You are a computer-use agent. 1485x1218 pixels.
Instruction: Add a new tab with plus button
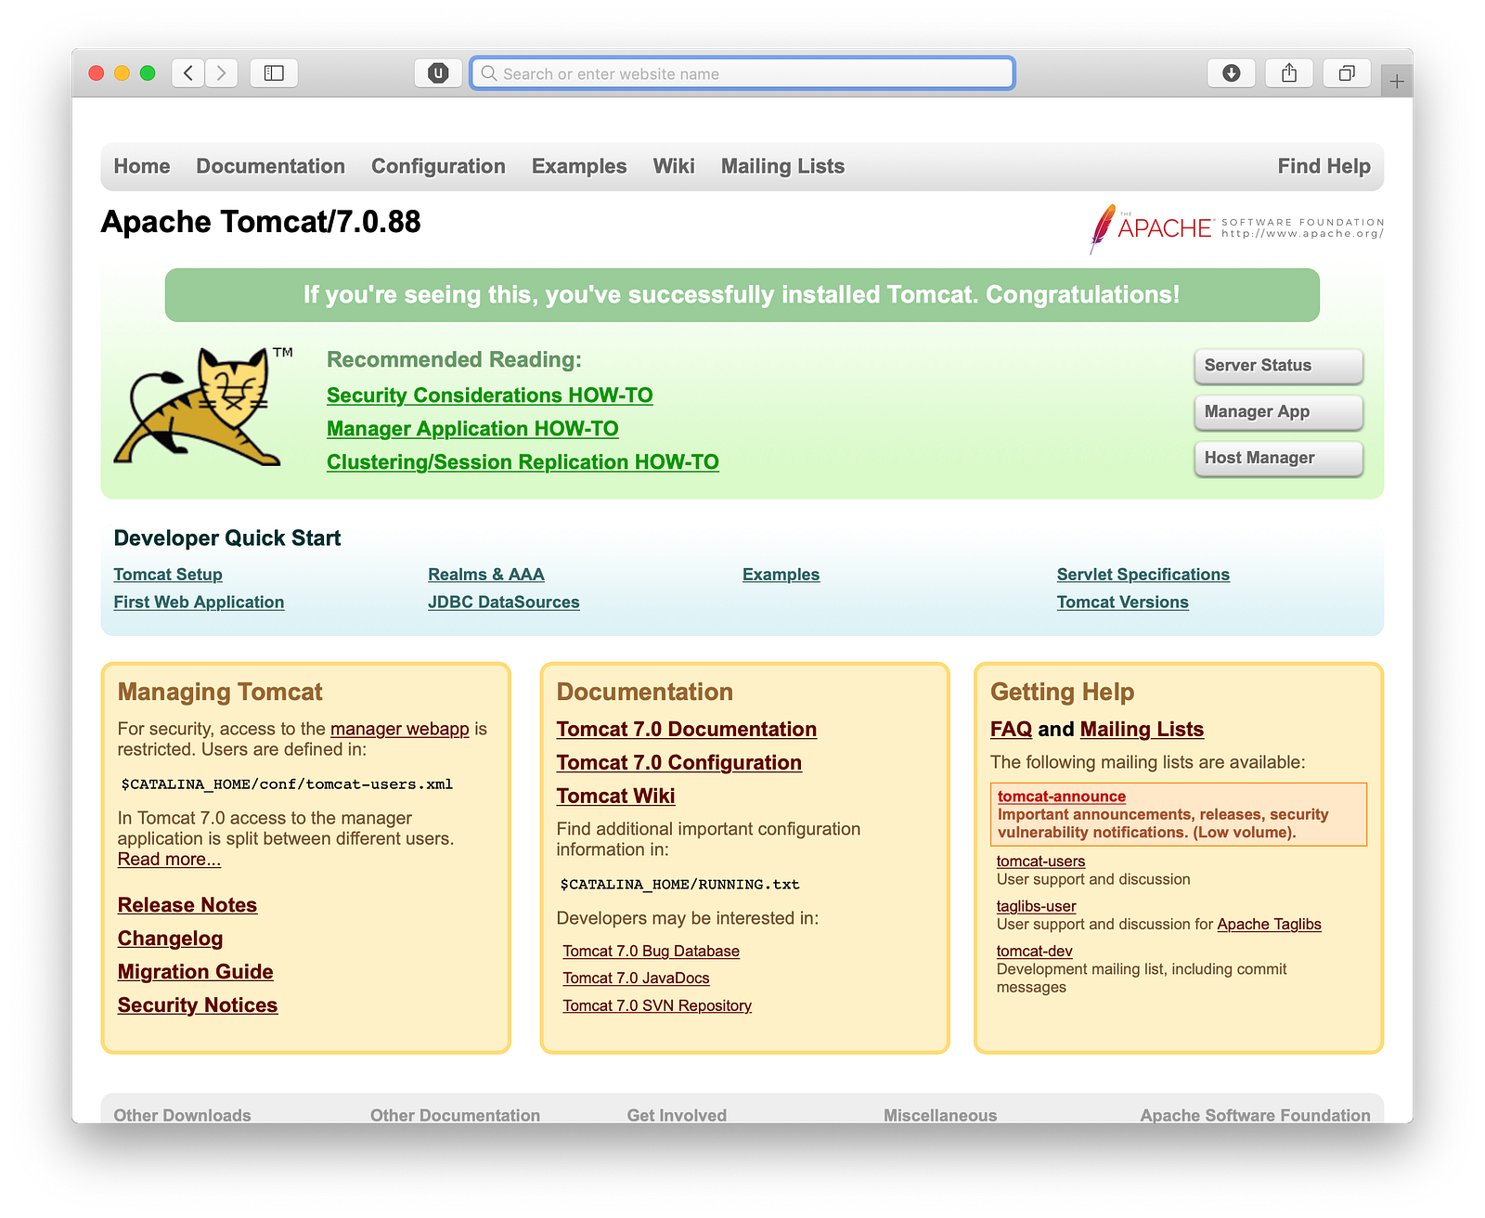[x=1397, y=82]
